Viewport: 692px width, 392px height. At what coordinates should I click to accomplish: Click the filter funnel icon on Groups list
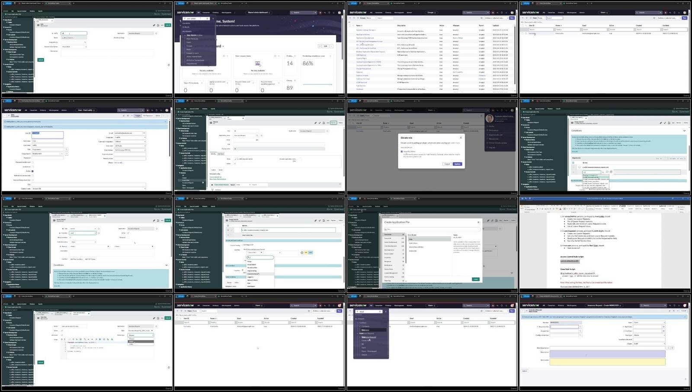pyautogui.click(x=354, y=18)
